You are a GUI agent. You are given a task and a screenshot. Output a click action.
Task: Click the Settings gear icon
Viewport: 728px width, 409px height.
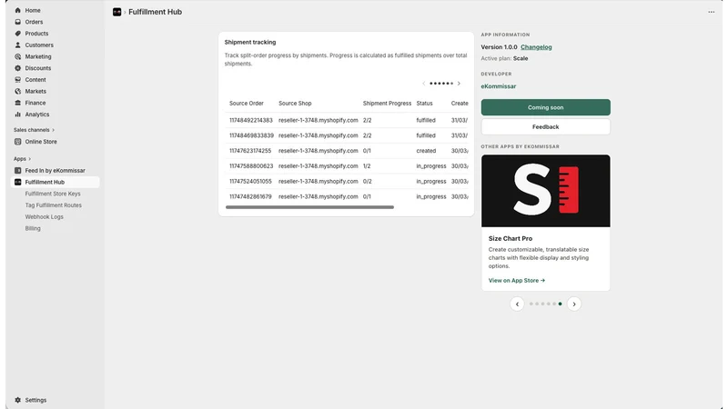17,400
